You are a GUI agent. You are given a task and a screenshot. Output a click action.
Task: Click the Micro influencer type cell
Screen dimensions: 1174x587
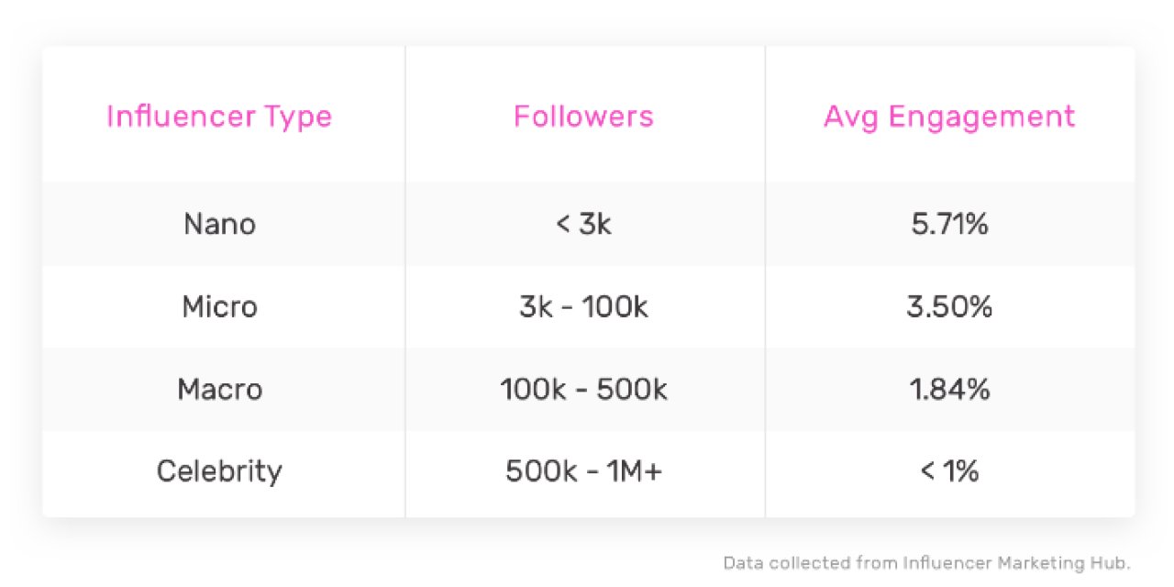click(219, 306)
